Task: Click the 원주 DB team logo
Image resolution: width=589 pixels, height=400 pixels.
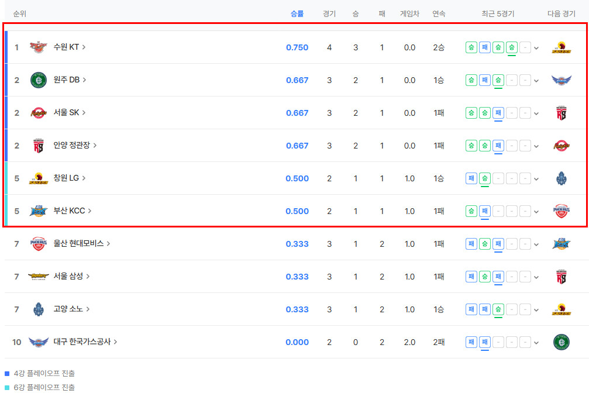Action: coord(39,80)
